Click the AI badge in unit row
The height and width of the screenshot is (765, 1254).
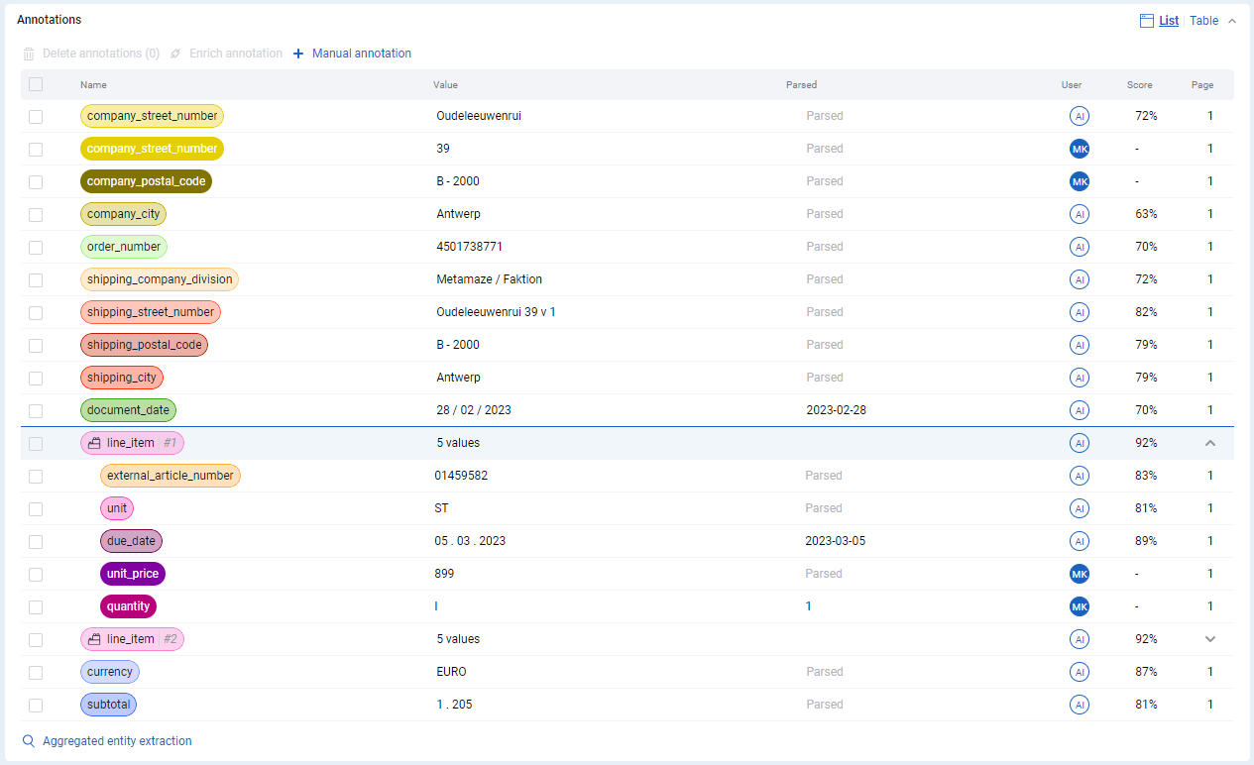pyautogui.click(x=1080, y=508)
